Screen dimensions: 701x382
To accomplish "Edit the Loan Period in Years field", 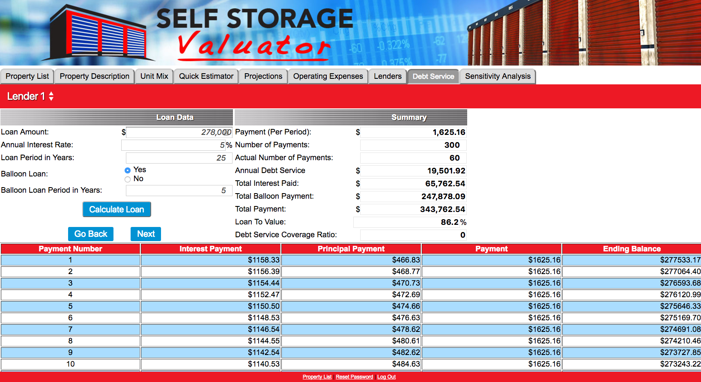I will tap(179, 158).
